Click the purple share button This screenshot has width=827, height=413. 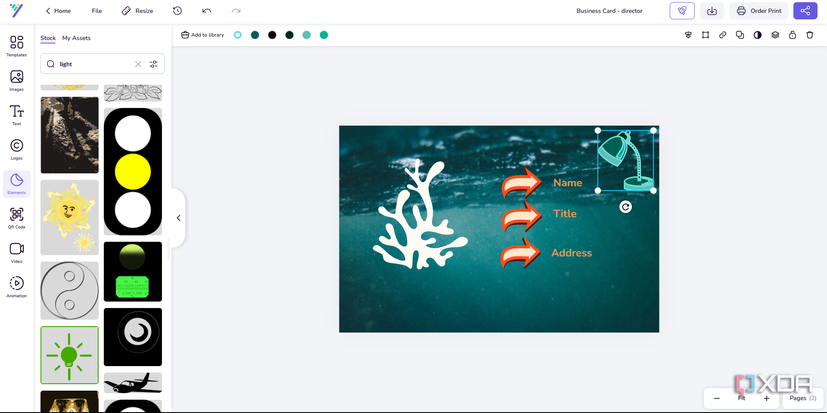805,11
